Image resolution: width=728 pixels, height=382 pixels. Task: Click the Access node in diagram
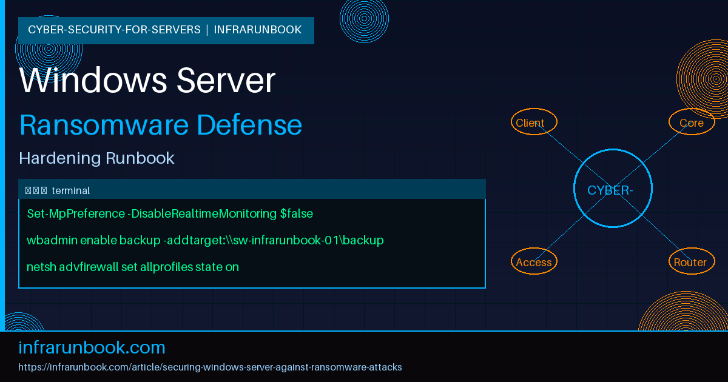[x=534, y=261]
